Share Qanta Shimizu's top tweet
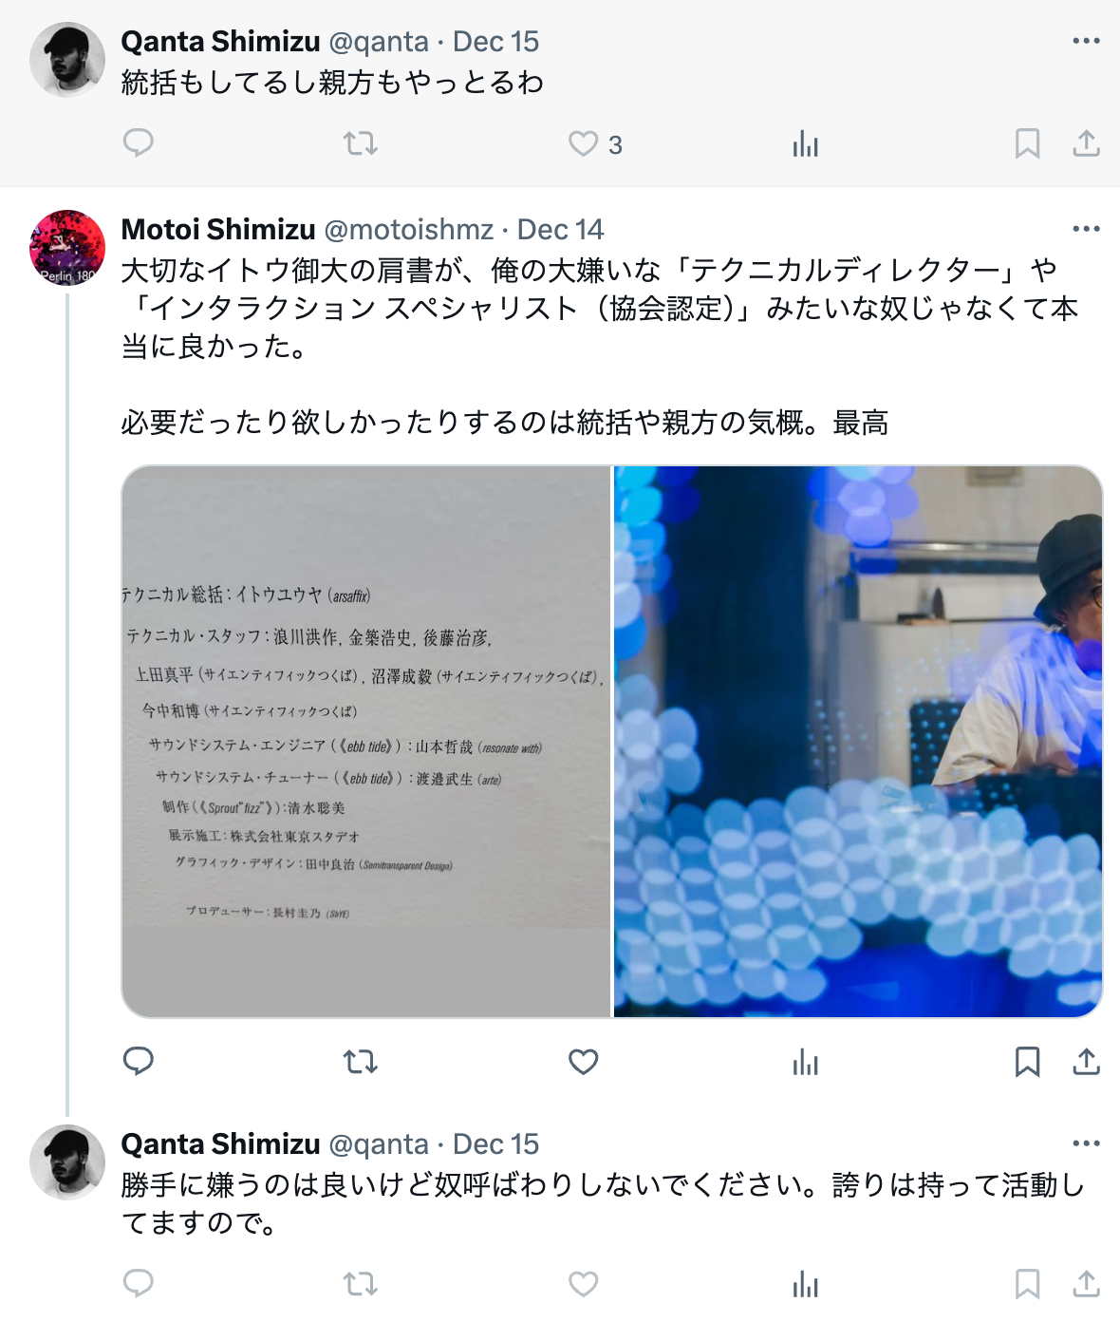This screenshot has width=1120, height=1322. tap(1086, 143)
